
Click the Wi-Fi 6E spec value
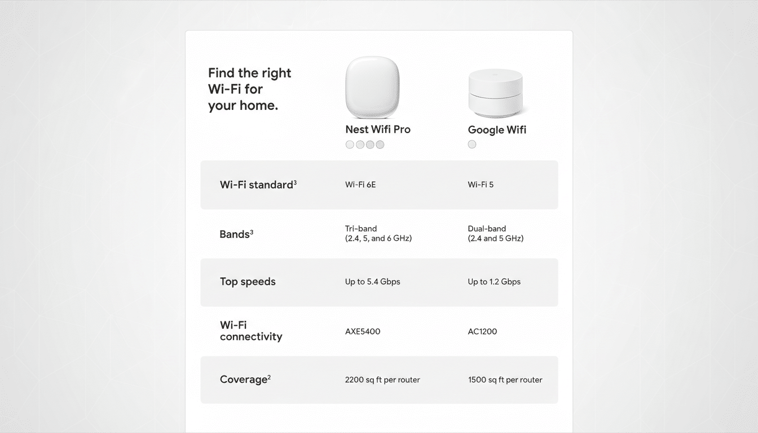click(360, 184)
